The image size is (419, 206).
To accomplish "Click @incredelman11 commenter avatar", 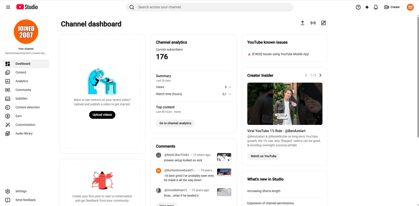I will 158,190.
